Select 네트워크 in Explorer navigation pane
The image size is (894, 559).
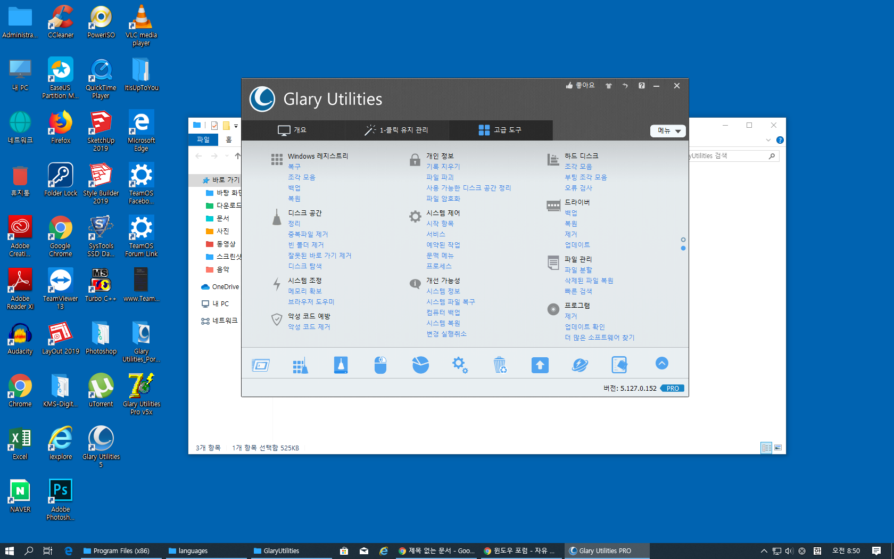click(x=219, y=321)
